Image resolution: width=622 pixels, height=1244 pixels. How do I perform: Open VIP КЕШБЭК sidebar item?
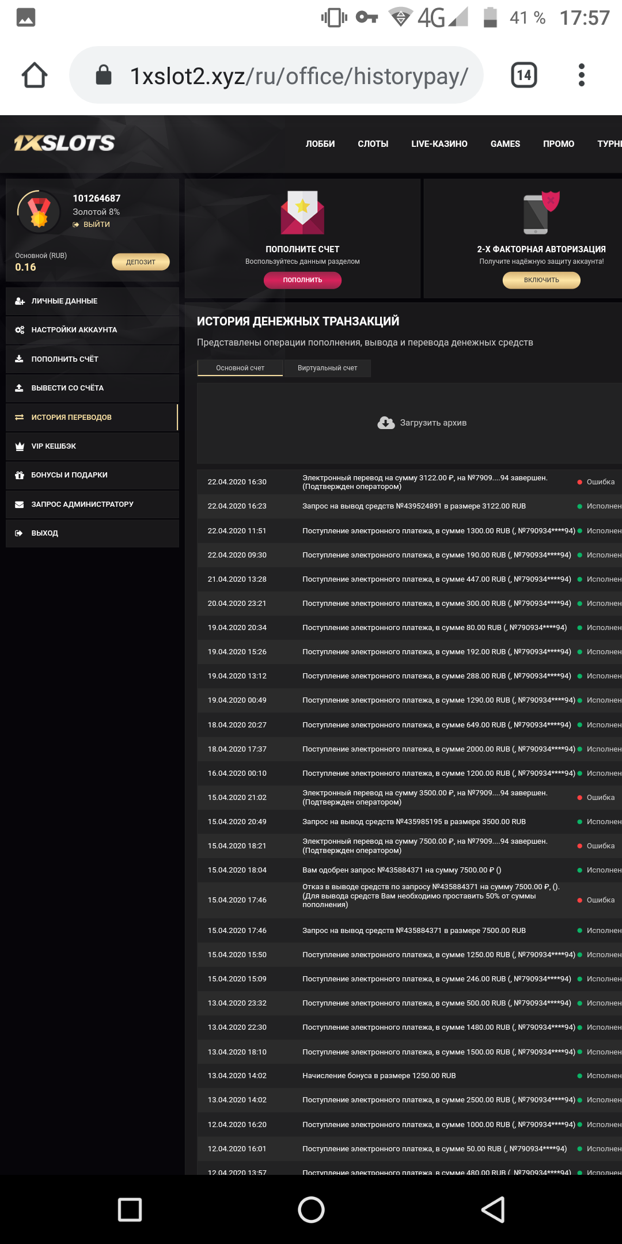click(x=54, y=446)
